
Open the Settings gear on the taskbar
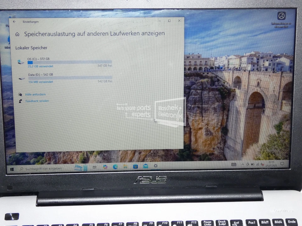[155, 166]
